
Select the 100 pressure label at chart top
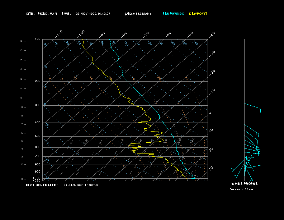tap(38, 39)
